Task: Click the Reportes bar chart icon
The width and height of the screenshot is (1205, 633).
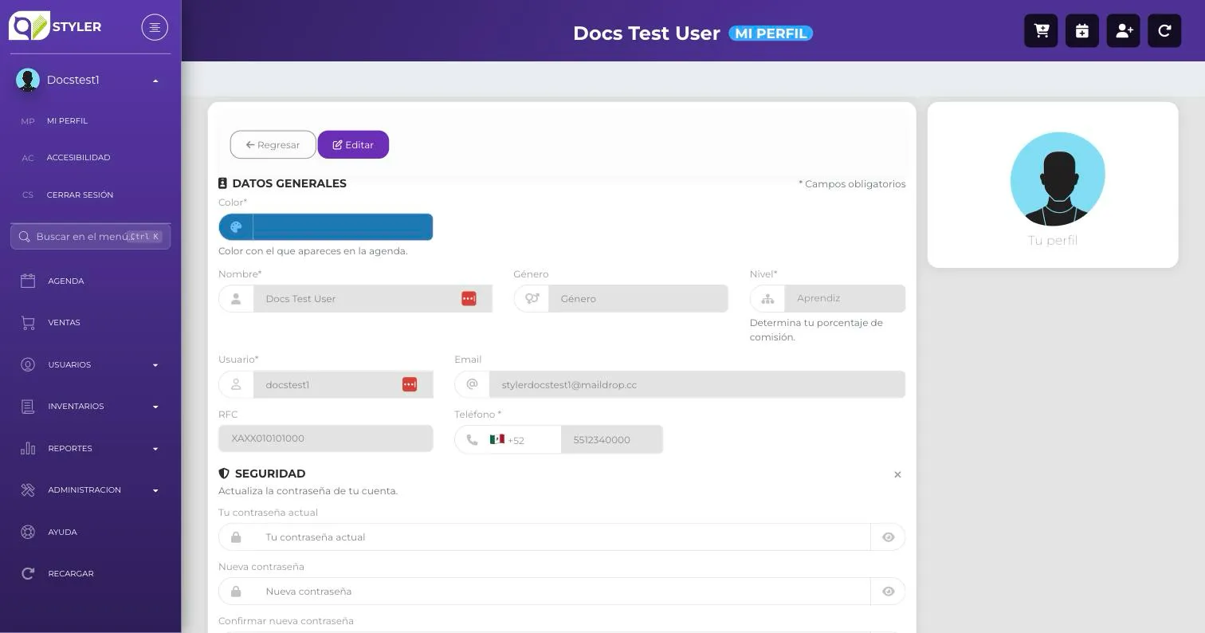Action: 28,448
